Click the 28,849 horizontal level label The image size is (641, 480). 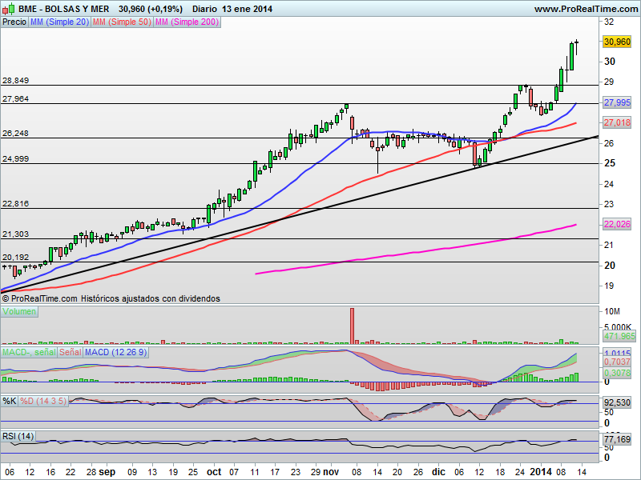tap(15, 81)
